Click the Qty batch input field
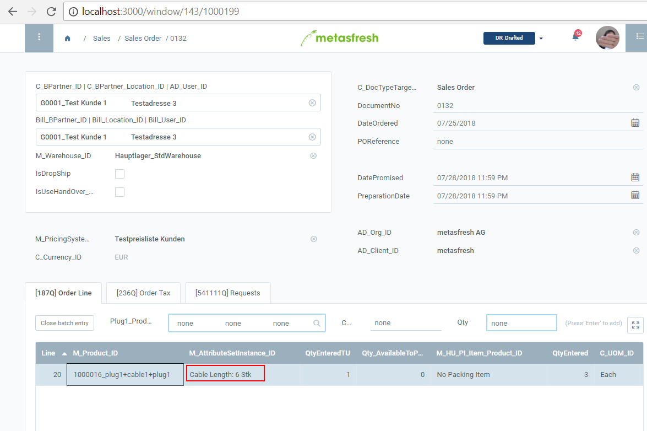The width and height of the screenshot is (647, 431). pos(521,323)
